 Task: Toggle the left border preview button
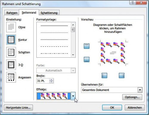click(104, 75)
